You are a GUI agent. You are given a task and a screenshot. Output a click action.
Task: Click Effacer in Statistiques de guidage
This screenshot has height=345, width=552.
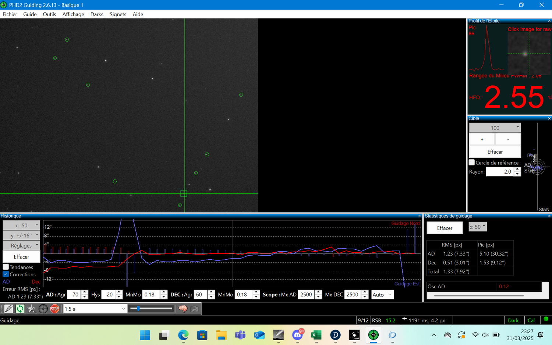tap(445, 228)
